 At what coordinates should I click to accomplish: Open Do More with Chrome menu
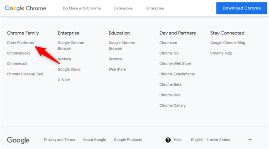(x=82, y=8)
